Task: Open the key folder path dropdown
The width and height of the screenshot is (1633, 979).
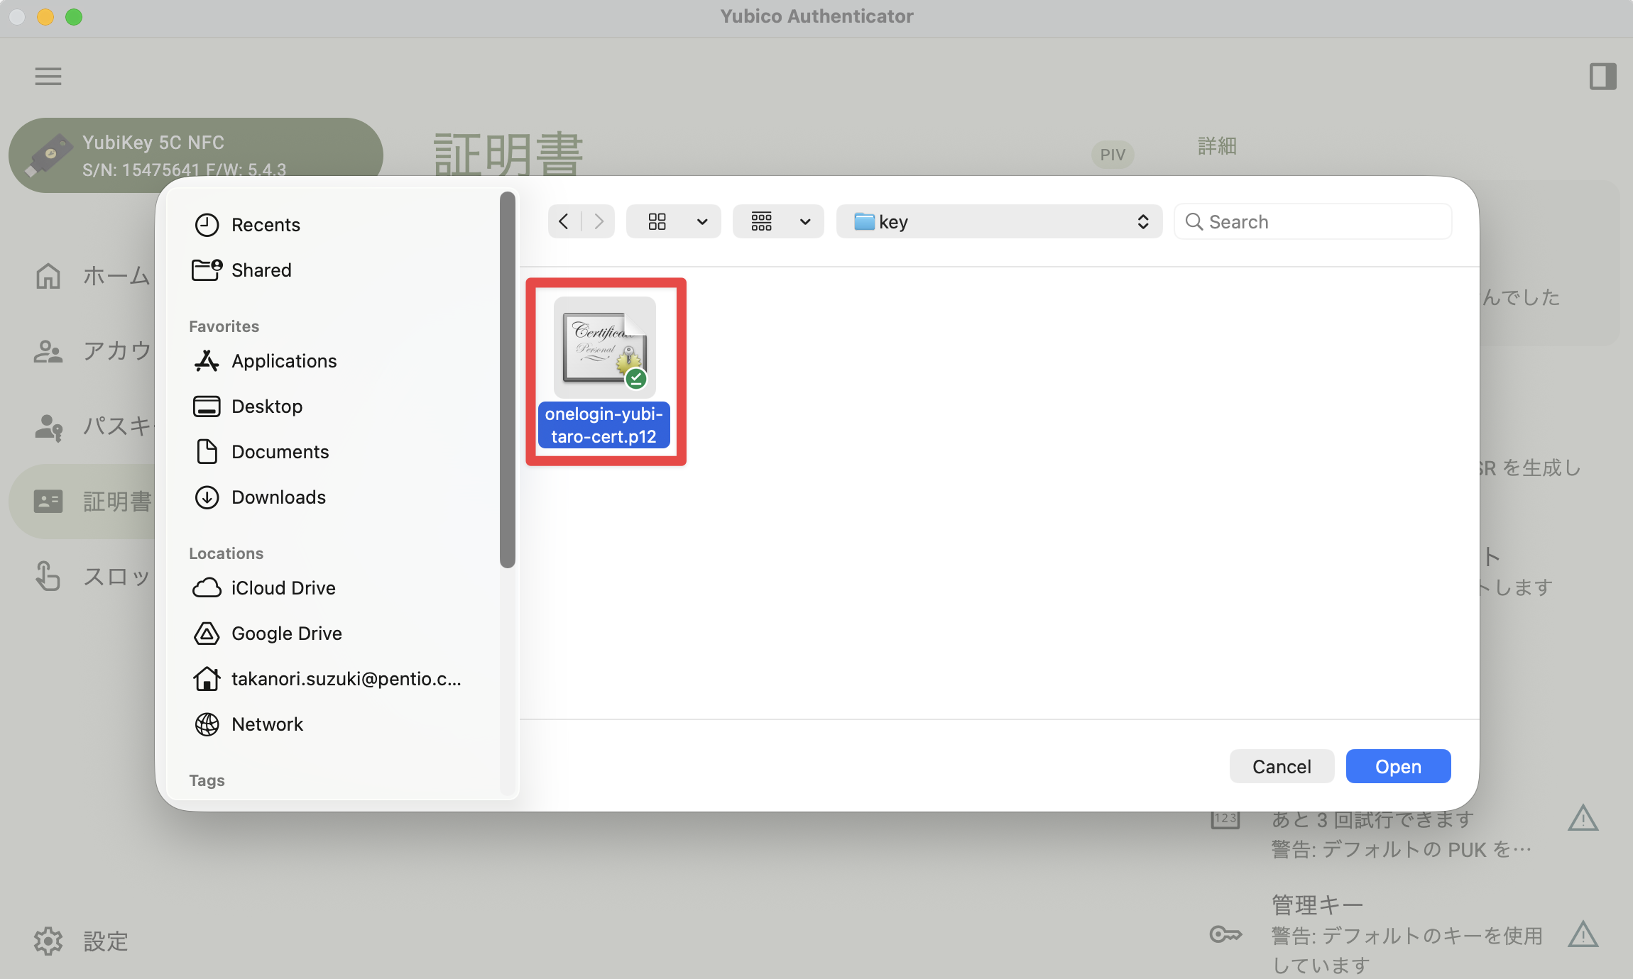Action: pos(999,221)
